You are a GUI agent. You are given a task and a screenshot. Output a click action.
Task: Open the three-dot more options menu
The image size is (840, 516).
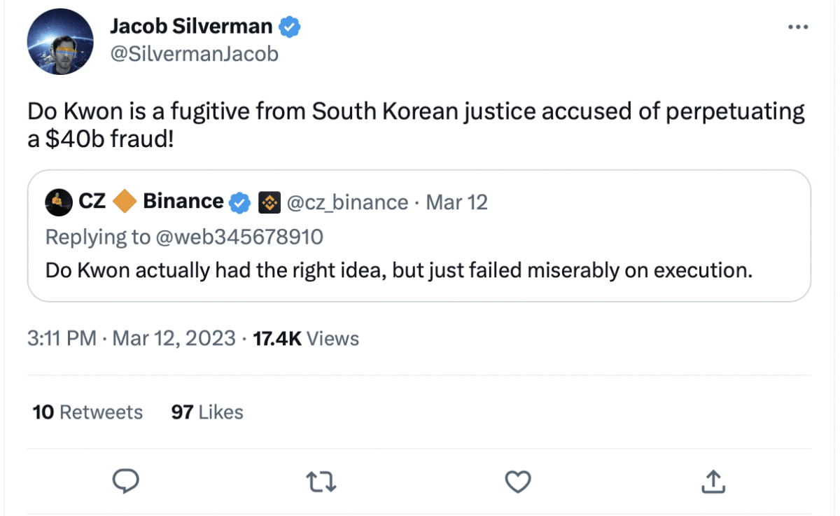(798, 27)
